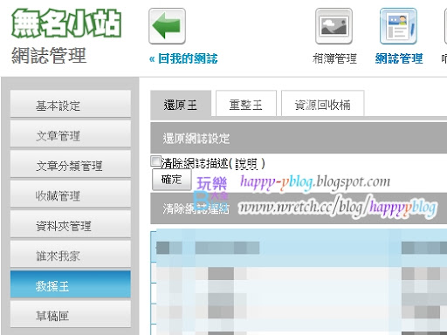Screen dimensions: 447x335
Task: Open 草稿匣 in the sidebar
Action: tap(71, 314)
